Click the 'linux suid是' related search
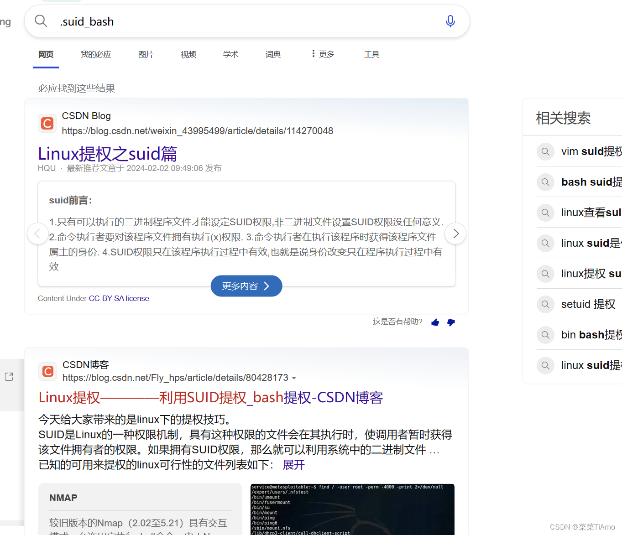The height and width of the screenshot is (535, 622). (x=591, y=243)
